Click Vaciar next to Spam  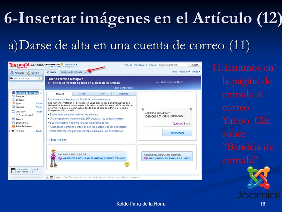[39, 103]
